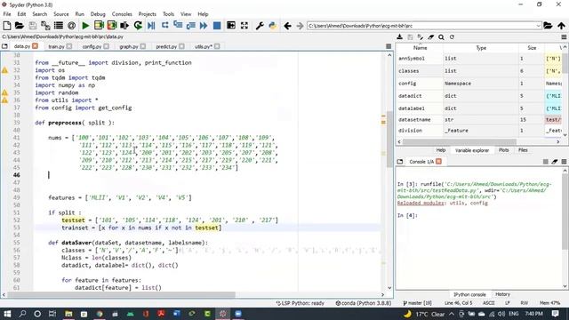Screen dimensions: 569x320
Task: Click the editor horizontal scrollbar
Action: 122,294
